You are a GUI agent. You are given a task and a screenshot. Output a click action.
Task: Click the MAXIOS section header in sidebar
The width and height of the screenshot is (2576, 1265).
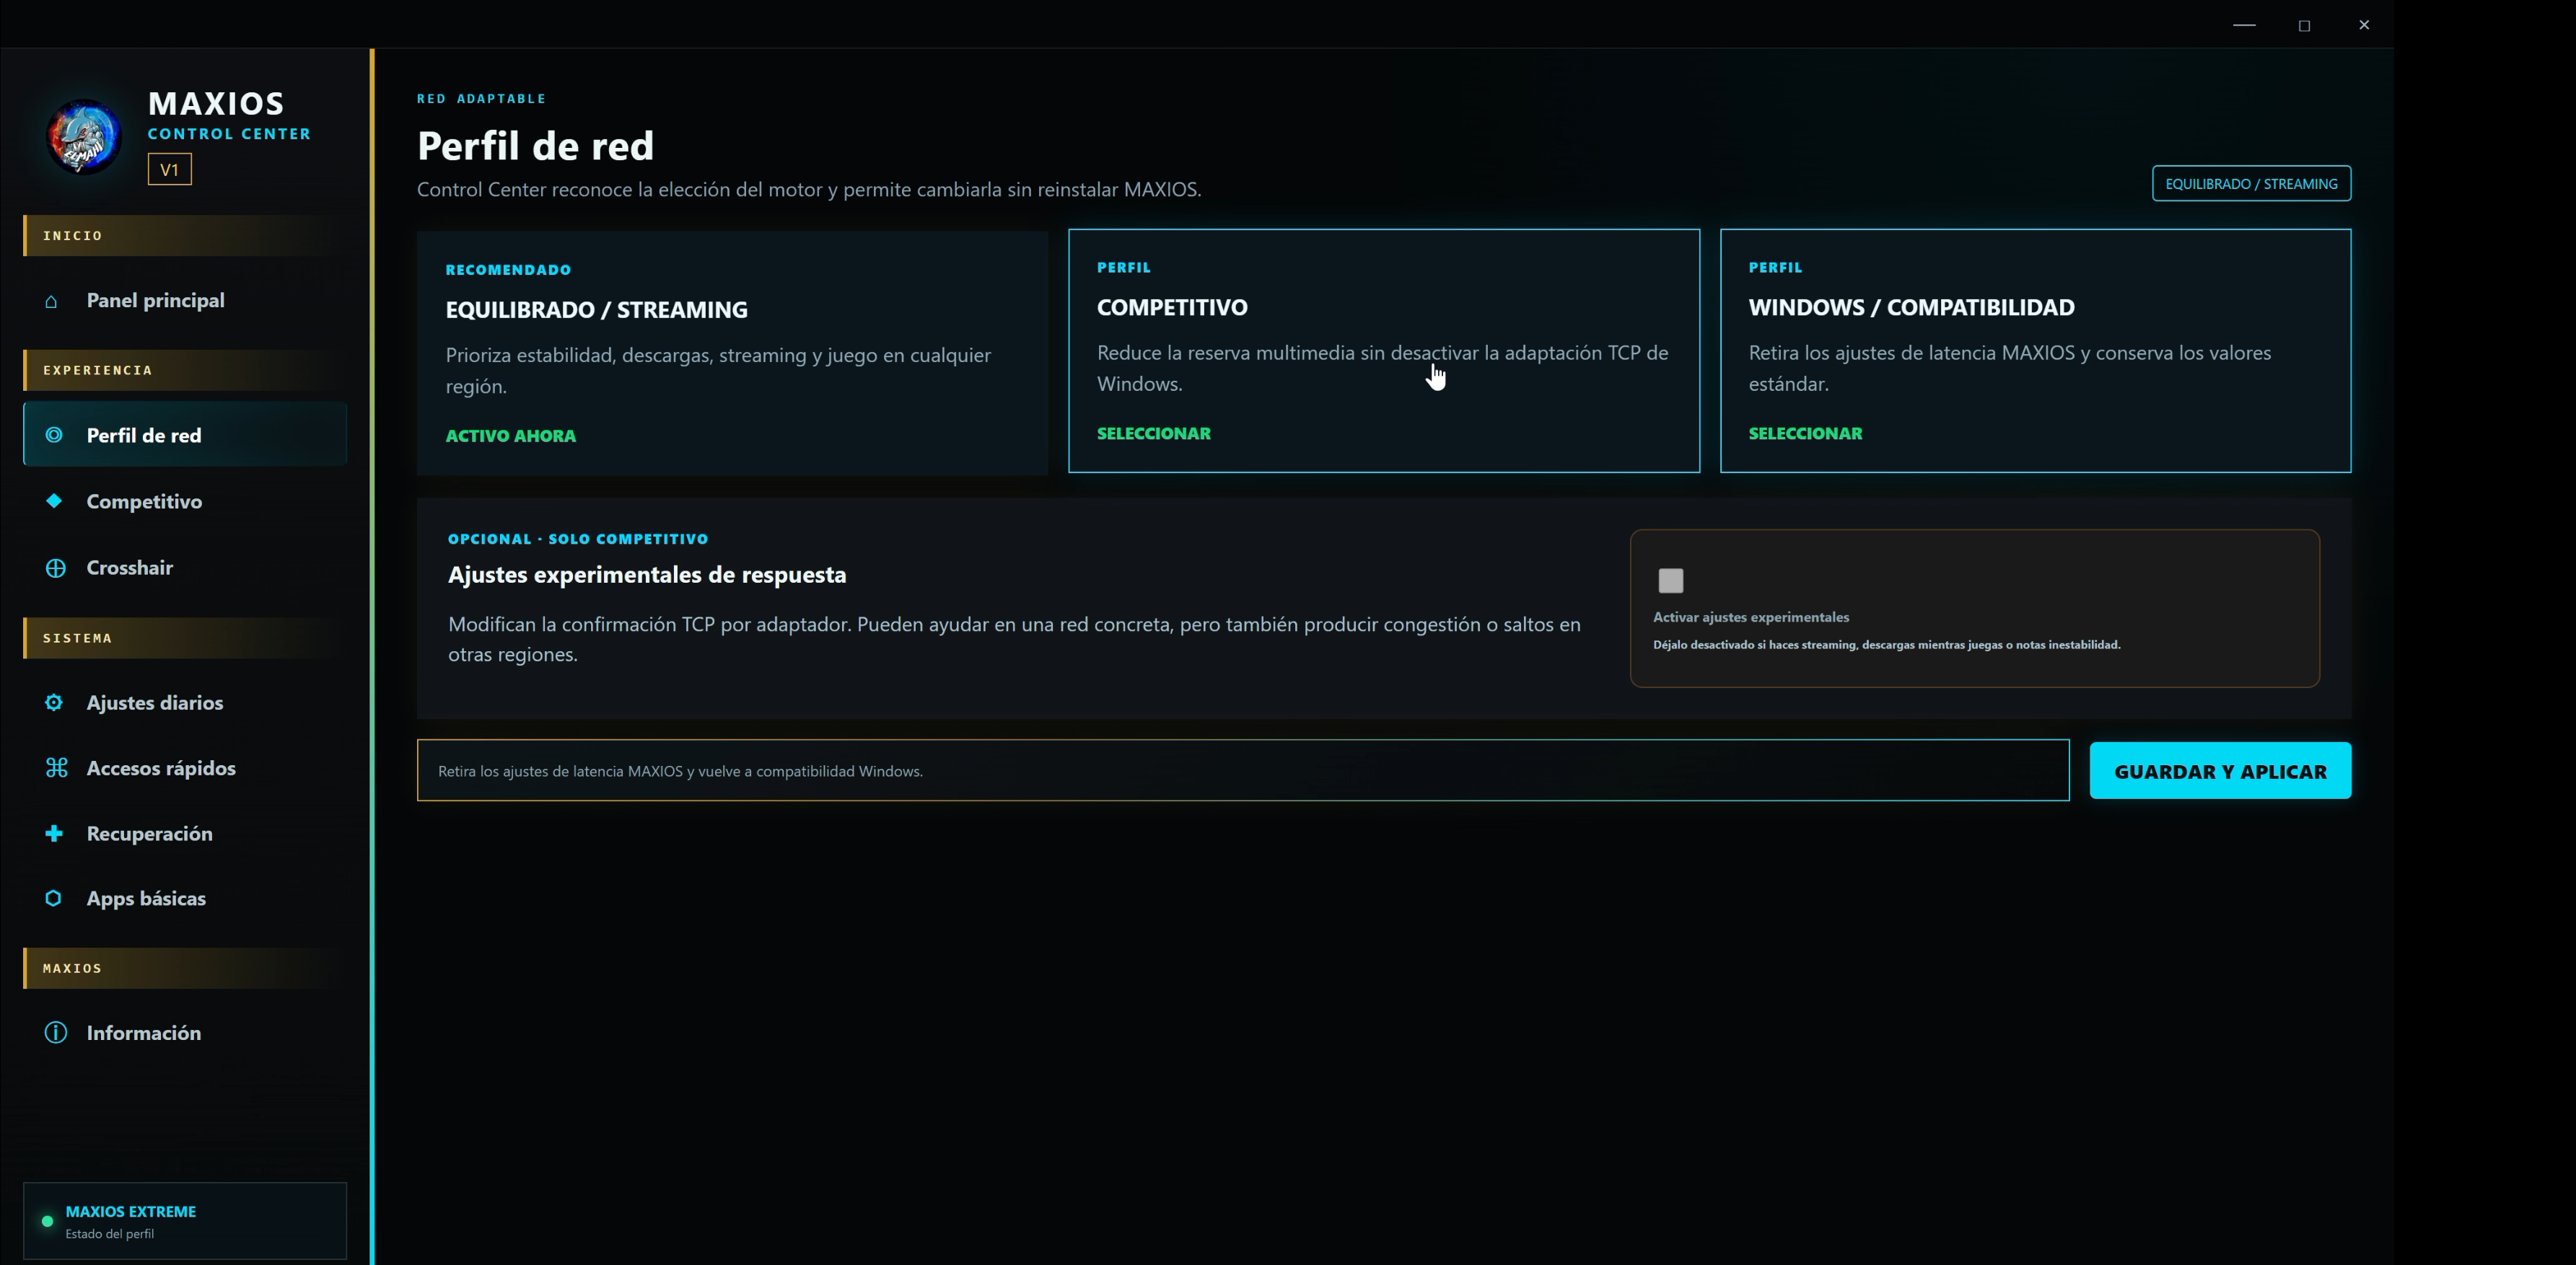[x=185, y=969]
